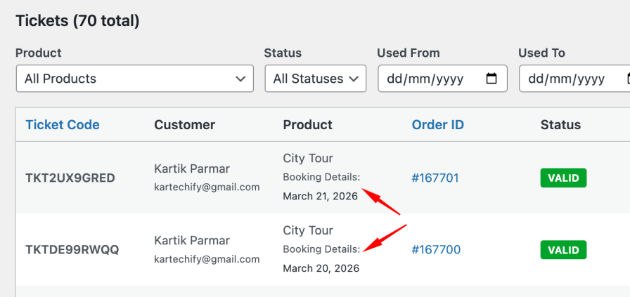This screenshot has height=297, width=630.
Task: Click kartechify@gmail.com in second ticket row
Action: (x=207, y=259)
